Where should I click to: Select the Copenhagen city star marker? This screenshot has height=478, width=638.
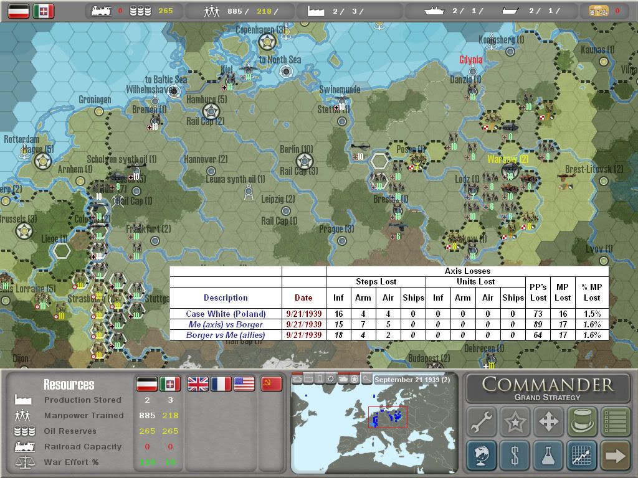pos(267,41)
